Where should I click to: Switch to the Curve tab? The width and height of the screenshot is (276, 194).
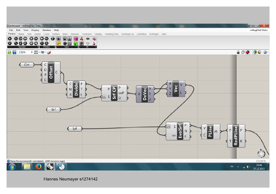tap(46, 34)
